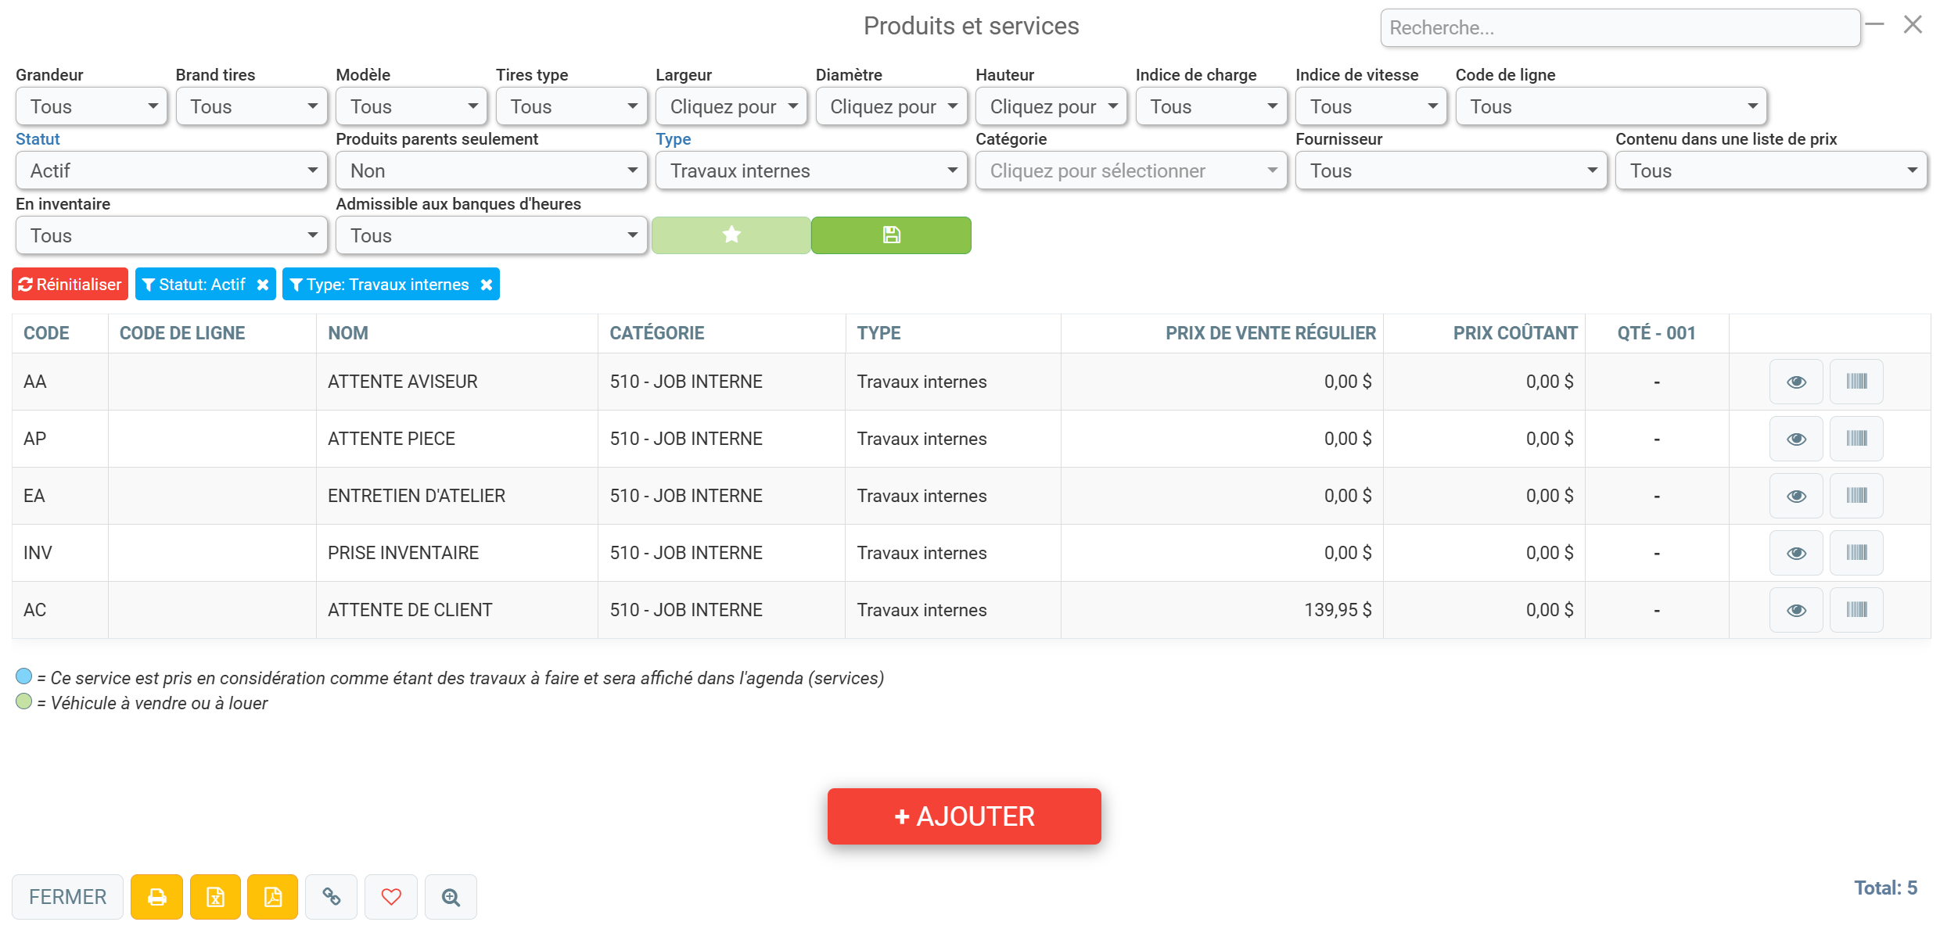Screen dimensions: 1940x929
Task: Click the Recherche search field
Action: [x=1619, y=28]
